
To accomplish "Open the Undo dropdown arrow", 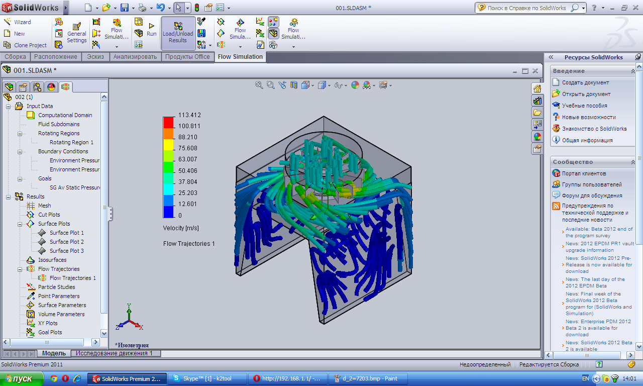I will [x=169, y=8].
